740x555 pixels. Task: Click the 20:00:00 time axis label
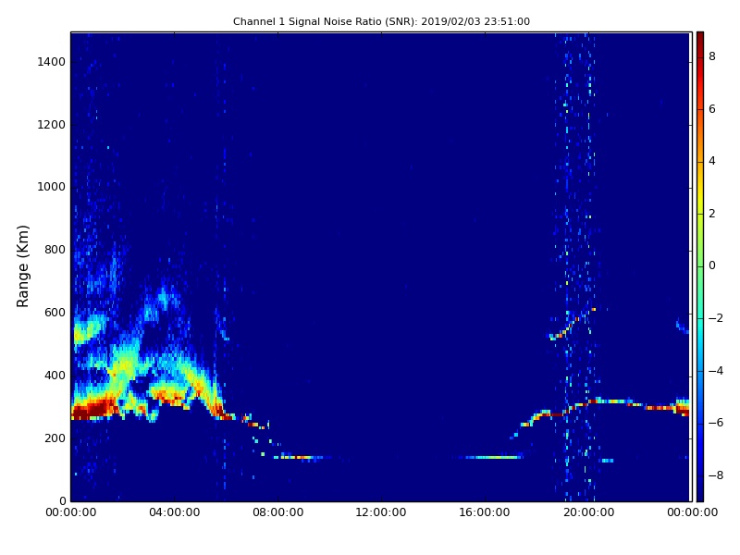pos(588,512)
